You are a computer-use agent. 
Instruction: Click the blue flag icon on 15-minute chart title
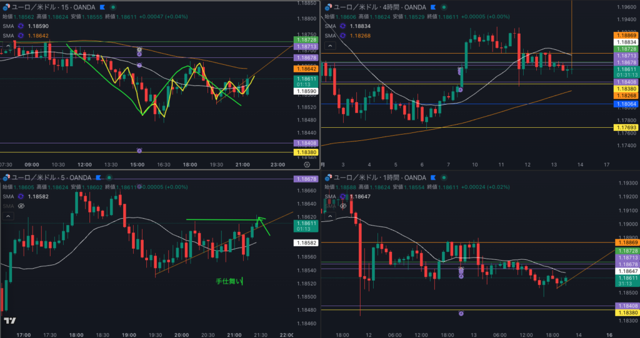point(101,7)
